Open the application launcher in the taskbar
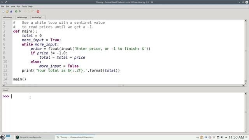249x140 pixels. pos(3,137)
